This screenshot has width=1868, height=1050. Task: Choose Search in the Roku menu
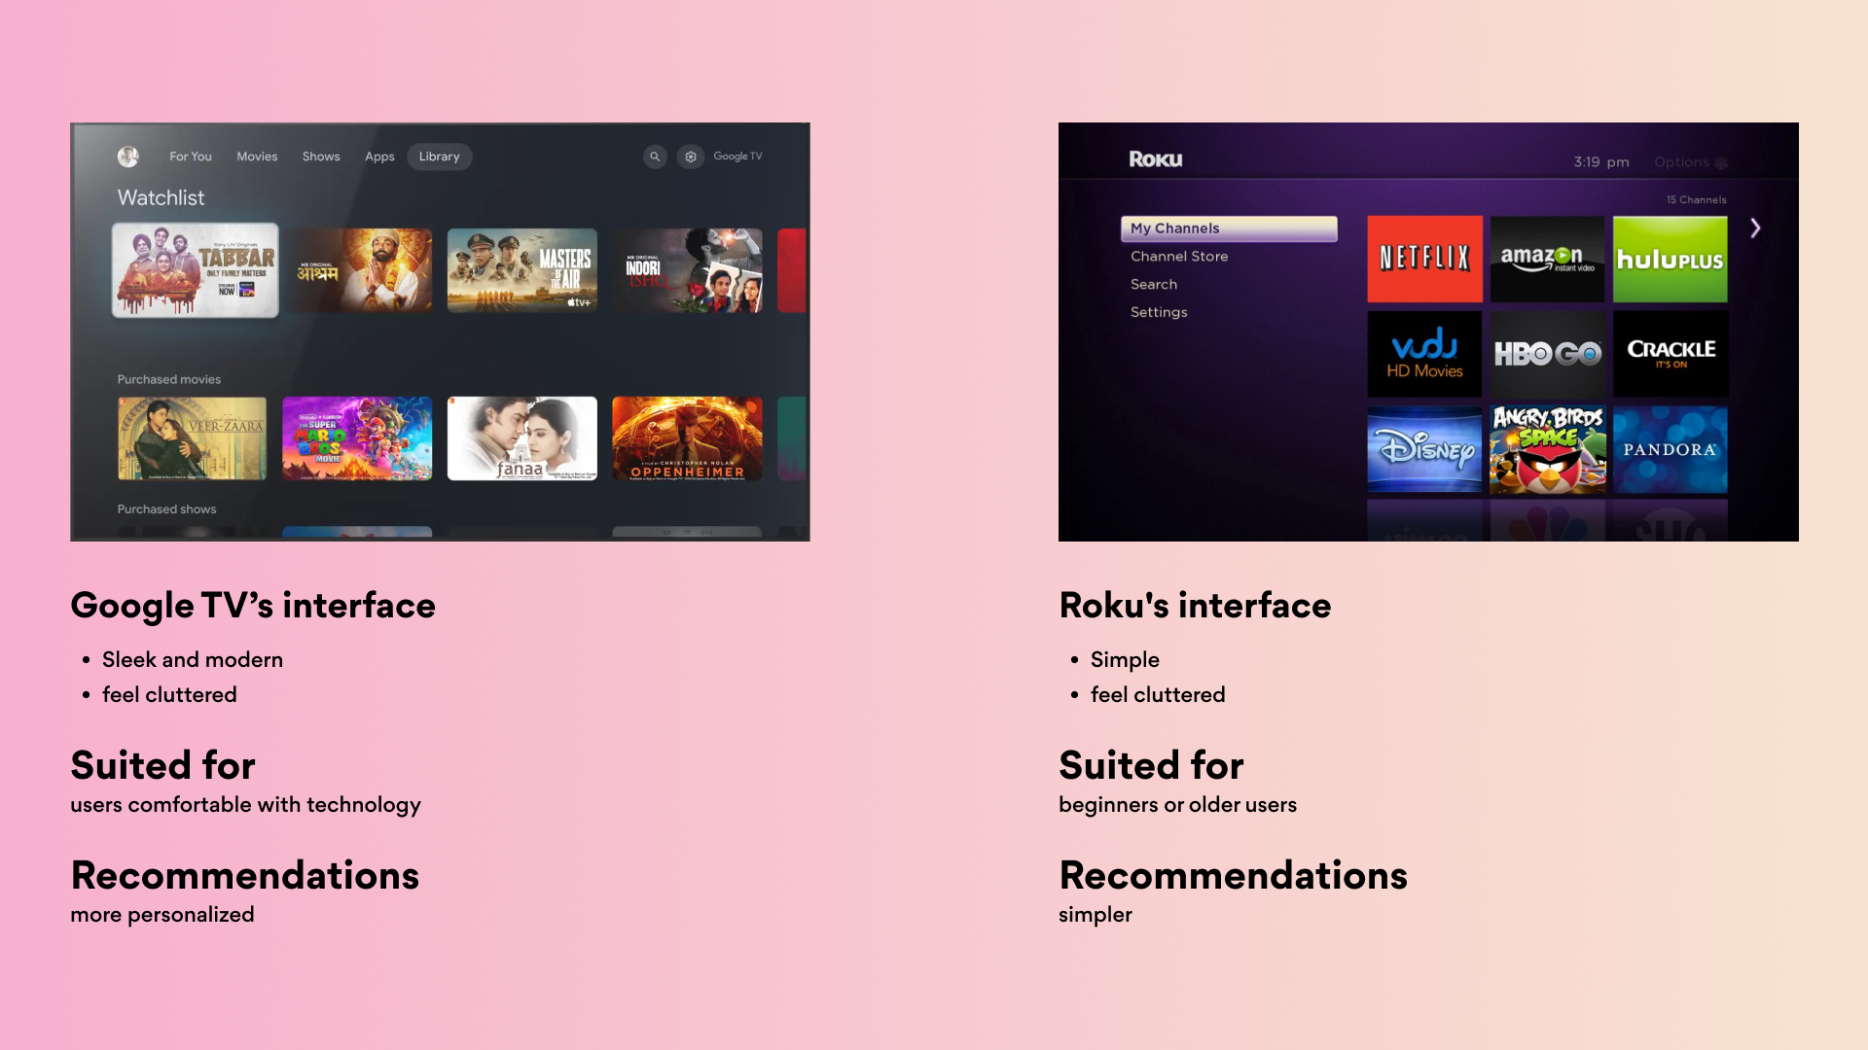(1154, 285)
